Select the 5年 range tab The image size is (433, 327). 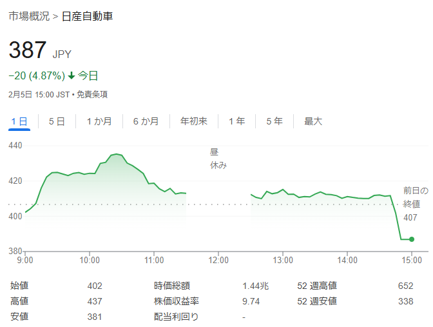[274, 121]
